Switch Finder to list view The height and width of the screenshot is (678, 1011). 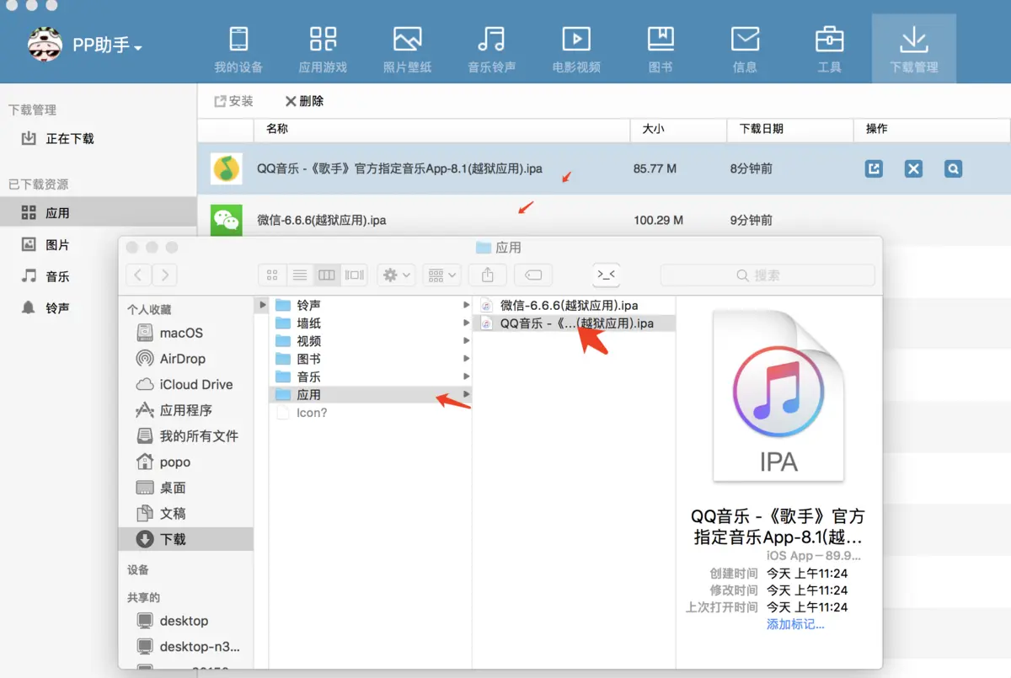pyautogui.click(x=299, y=275)
